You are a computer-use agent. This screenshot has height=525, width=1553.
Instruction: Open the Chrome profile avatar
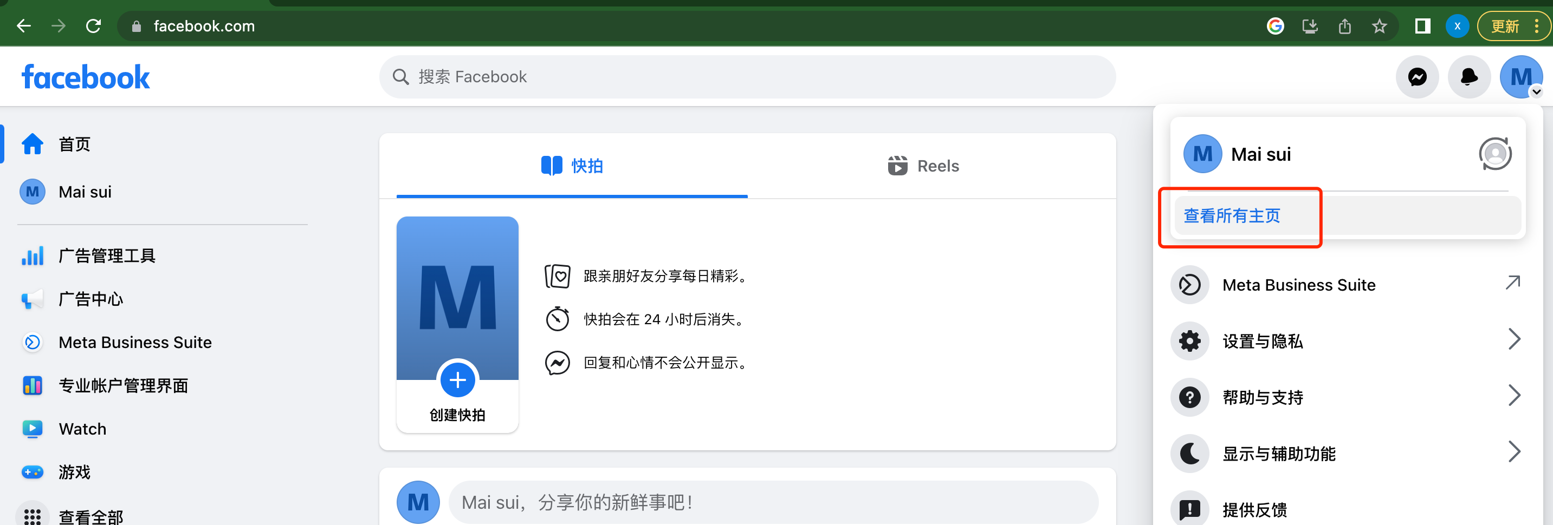click(x=1457, y=26)
